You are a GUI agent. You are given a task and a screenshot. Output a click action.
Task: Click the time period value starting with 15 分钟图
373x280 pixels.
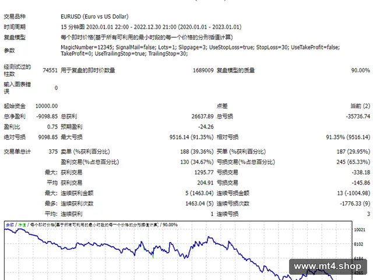[151, 27]
